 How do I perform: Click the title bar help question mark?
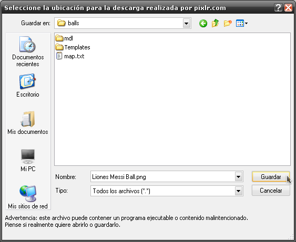click(x=278, y=8)
